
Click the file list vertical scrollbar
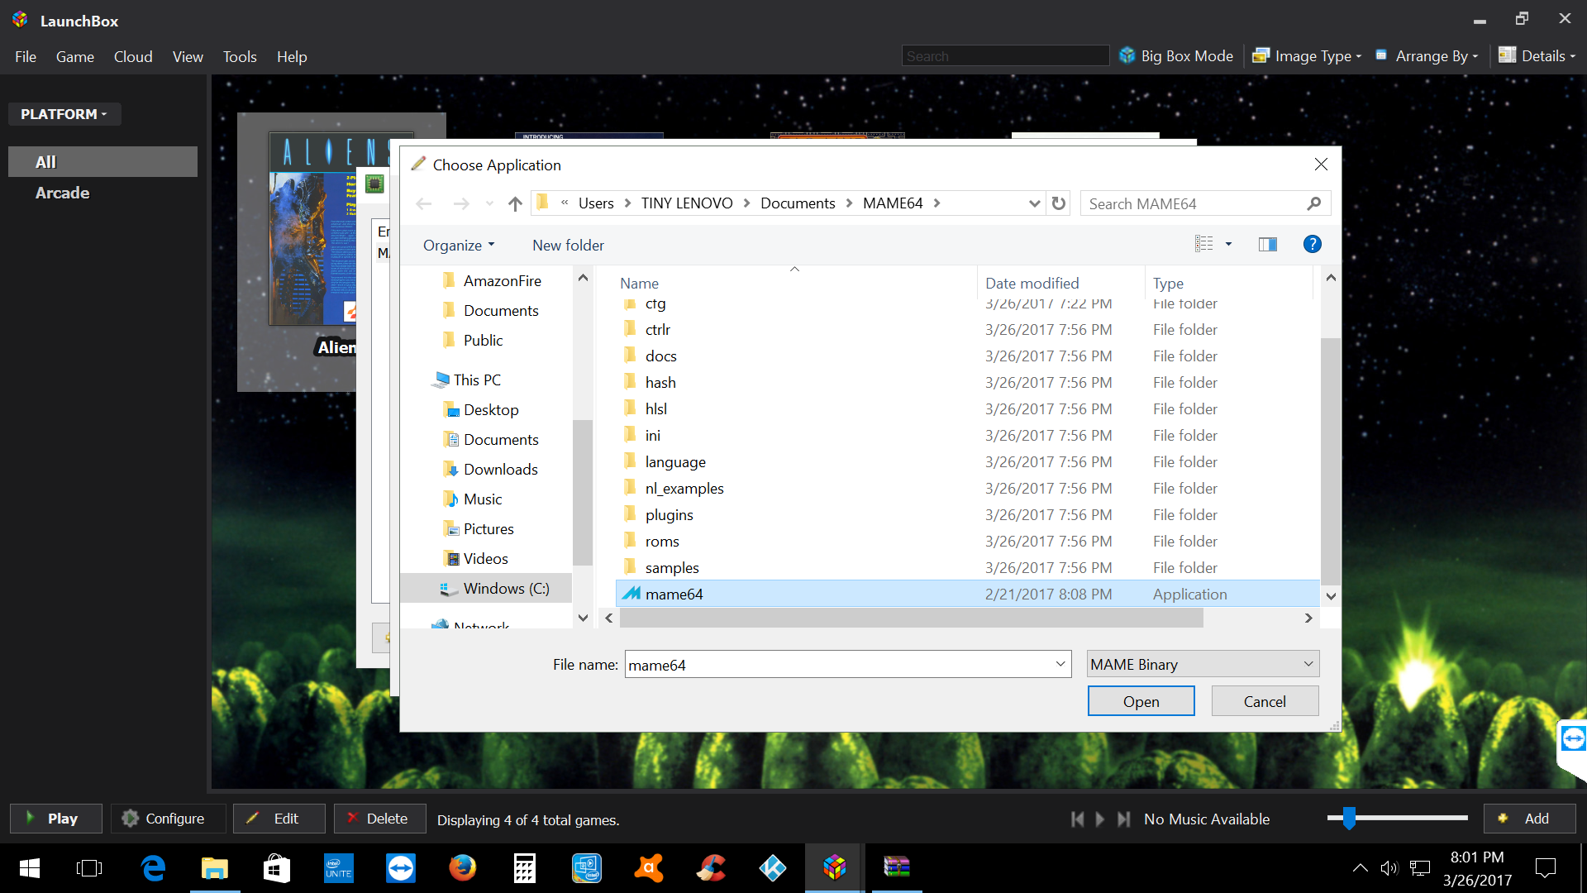point(1330,460)
